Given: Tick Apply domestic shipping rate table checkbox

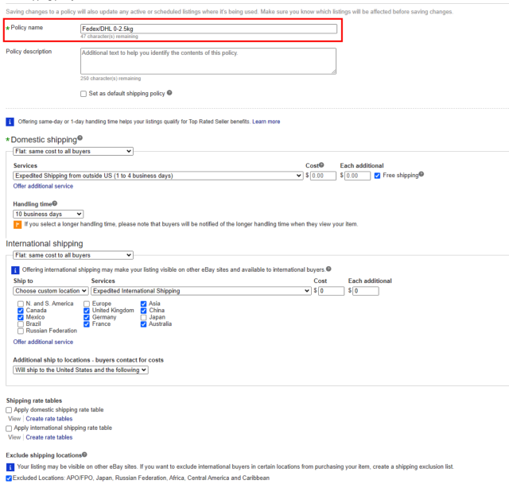Looking at the screenshot, I should click(x=9, y=410).
